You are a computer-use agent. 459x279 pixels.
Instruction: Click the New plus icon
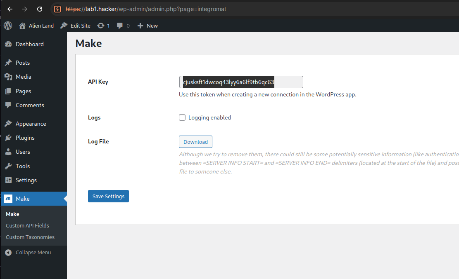(x=140, y=26)
